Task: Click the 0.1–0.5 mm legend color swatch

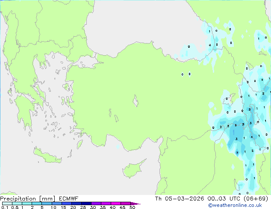Action: [x=7, y=203]
